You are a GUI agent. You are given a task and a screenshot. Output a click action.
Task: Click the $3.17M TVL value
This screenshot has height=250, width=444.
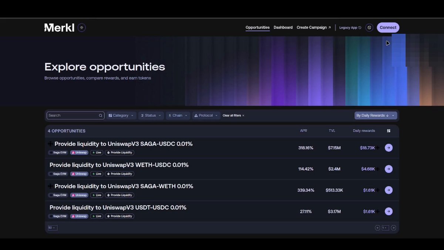coord(334,211)
